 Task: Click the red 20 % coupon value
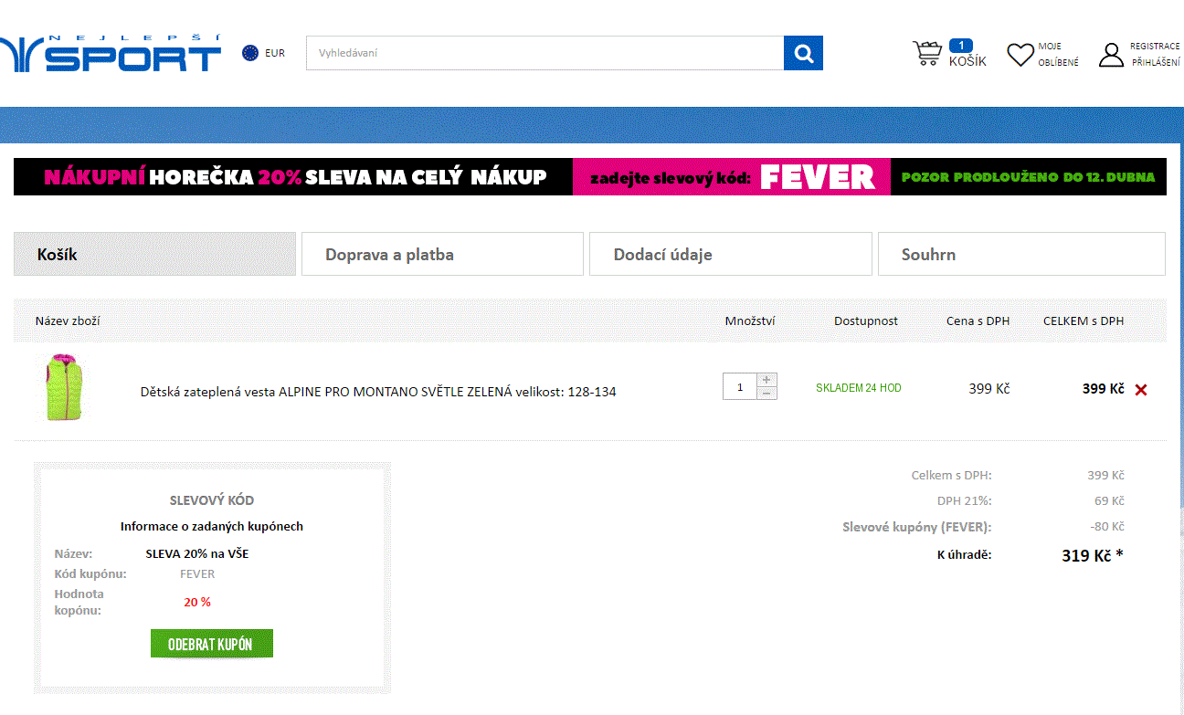click(197, 602)
